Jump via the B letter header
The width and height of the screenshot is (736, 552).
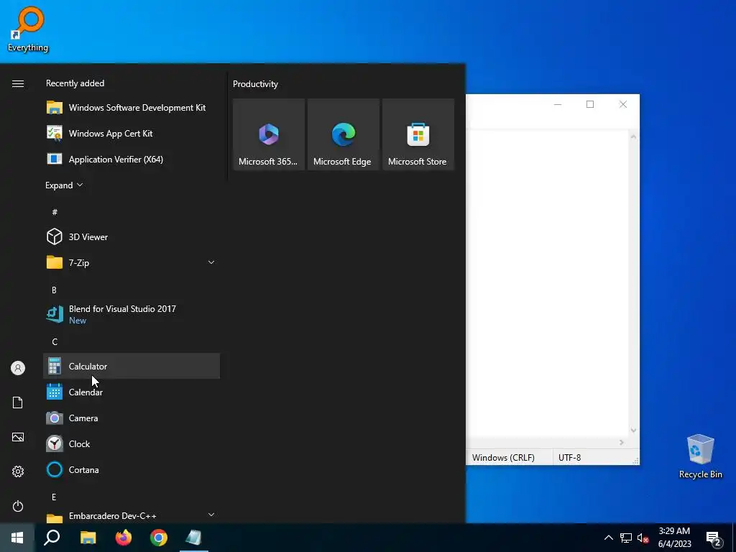tap(54, 290)
